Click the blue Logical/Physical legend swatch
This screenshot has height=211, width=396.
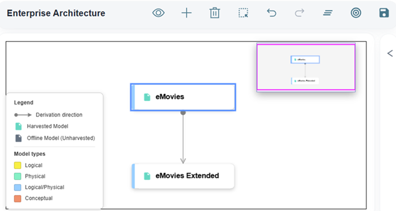pos(18,187)
